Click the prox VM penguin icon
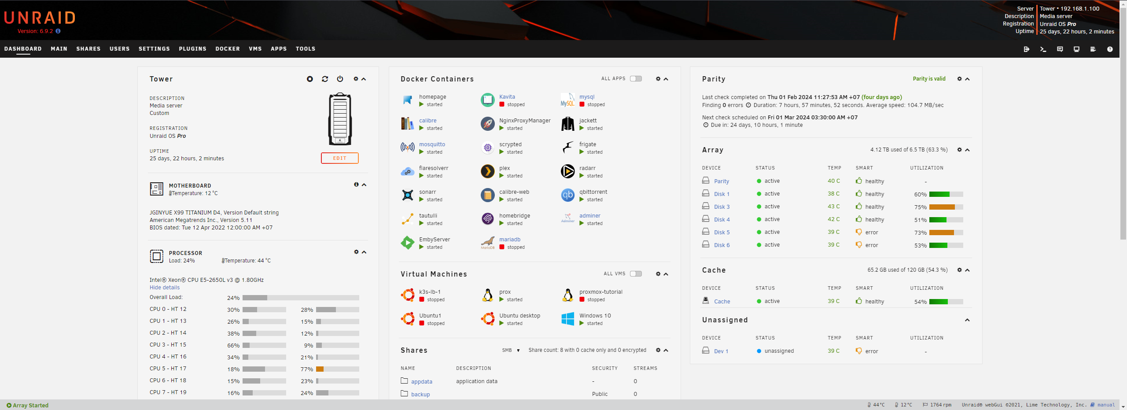Viewport: 1127px width, 410px height. click(x=488, y=295)
